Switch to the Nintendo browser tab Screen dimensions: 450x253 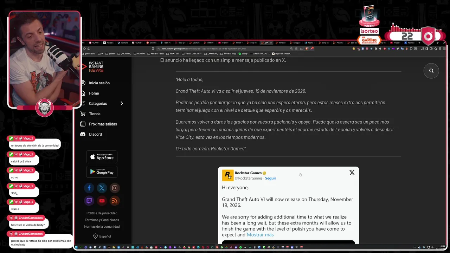[x=282, y=43]
